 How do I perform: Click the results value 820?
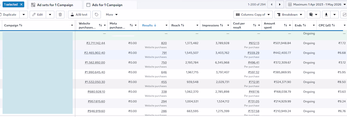click(x=164, y=43)
